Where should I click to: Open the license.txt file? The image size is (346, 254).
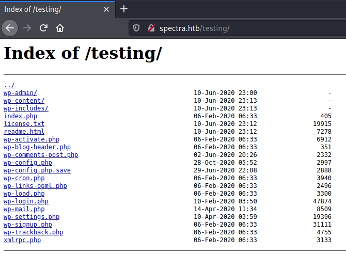pos(24,124)
